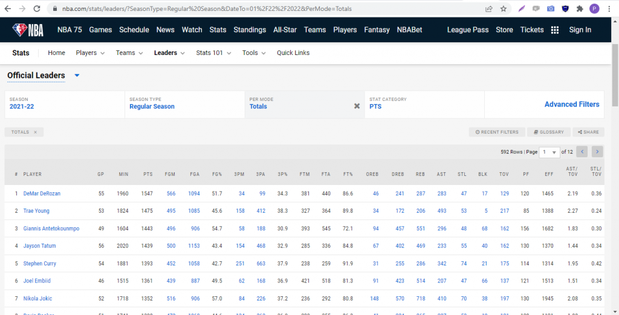Screen dimensions: 619x315
Task: Sort table by PTS column header
Action: 147,174
